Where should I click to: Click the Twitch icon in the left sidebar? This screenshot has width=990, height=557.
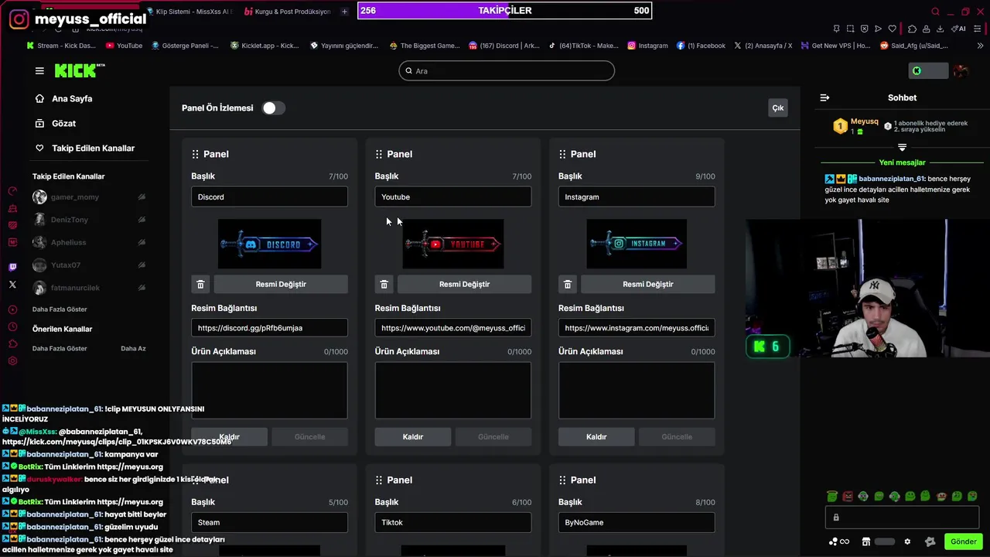[x=12, y=266]
